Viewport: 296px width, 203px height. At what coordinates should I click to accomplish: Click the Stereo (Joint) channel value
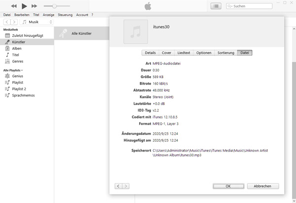163,97
